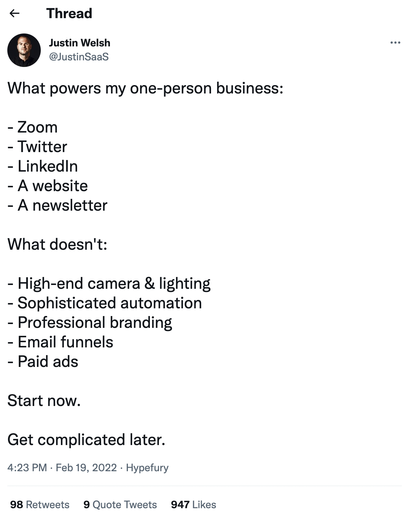This screenshot has height=519, width=412.
Task: Go back using the left arrow
Action: click(15, 14)
